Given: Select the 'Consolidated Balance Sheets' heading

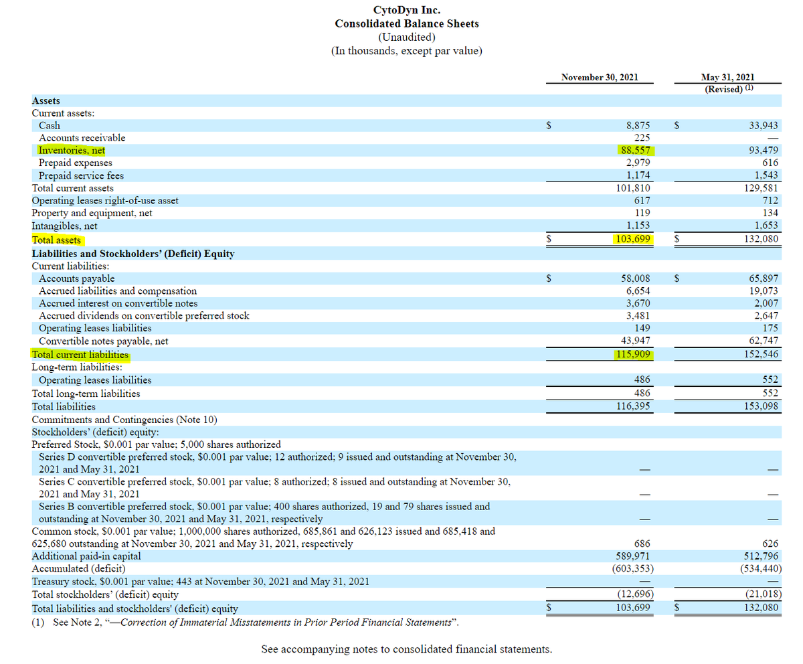Looking at the screenshot, I should 407,23.
